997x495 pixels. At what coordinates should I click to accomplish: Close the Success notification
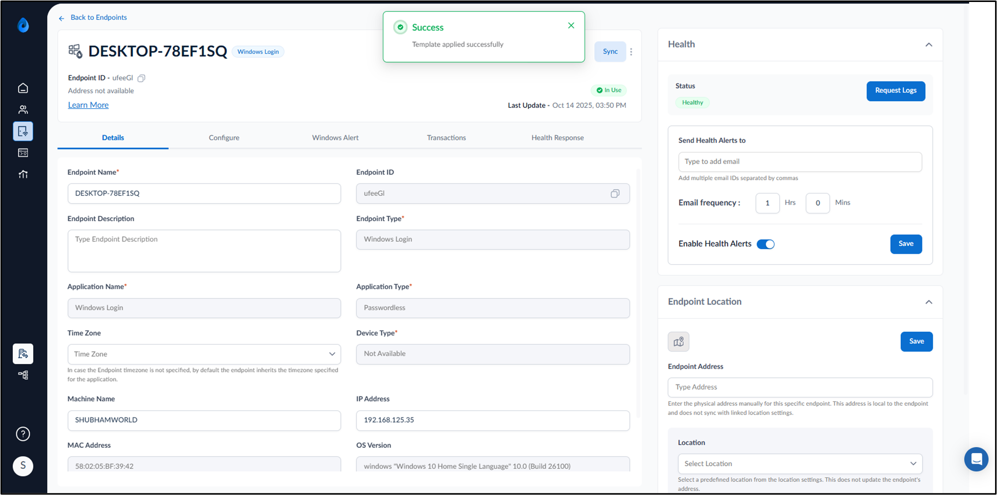(x=571, y=25)
